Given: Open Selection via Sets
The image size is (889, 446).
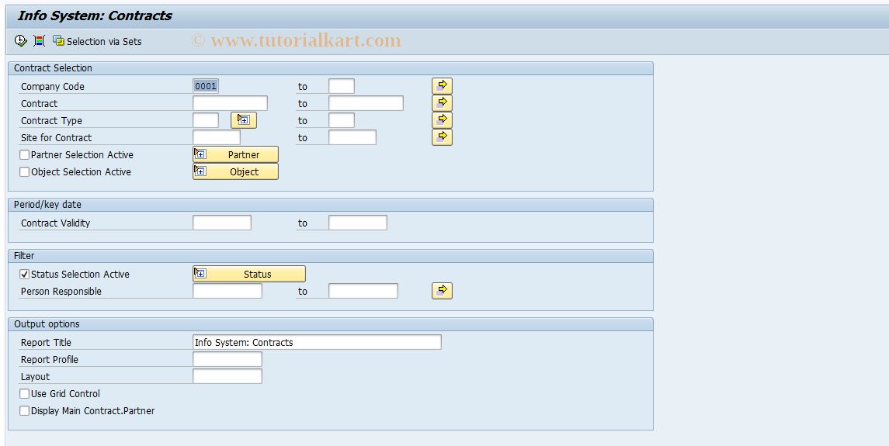Looking at the screenshot, I should click(x=97, y=41).
